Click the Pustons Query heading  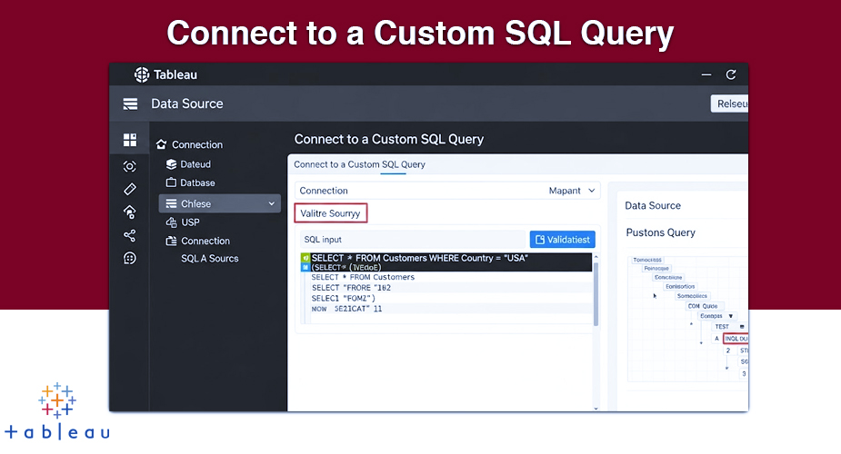[x=661, y=232]
